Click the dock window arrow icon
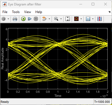112x105 pixels. pyautogui.click(x=109, y=12)
